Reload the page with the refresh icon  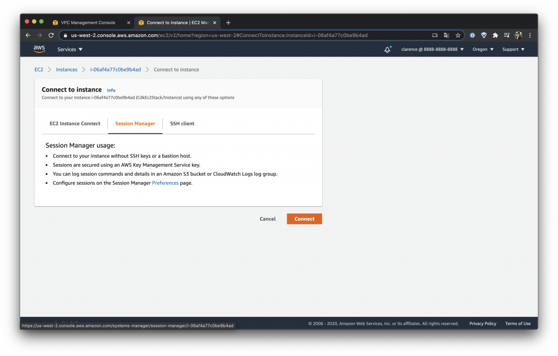[51, 35]
